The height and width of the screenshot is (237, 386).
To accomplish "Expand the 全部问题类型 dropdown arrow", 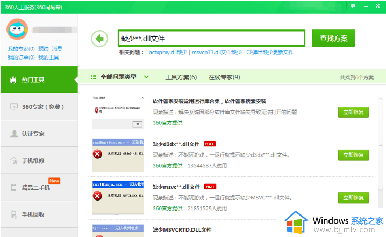I will 146,77.
